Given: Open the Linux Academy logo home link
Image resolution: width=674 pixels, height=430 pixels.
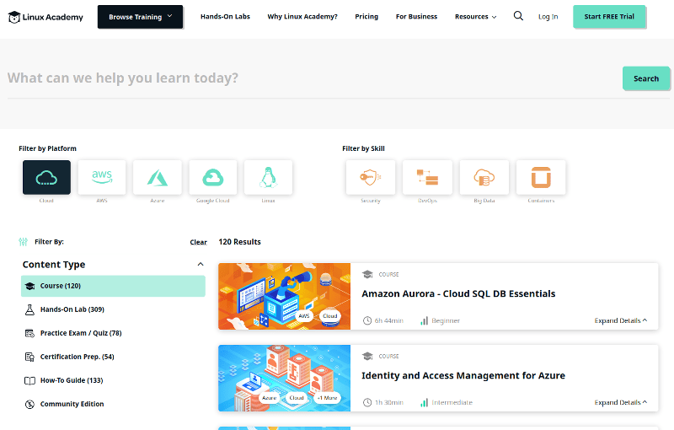Looking at the screenshot, I should tap(45, 17).
